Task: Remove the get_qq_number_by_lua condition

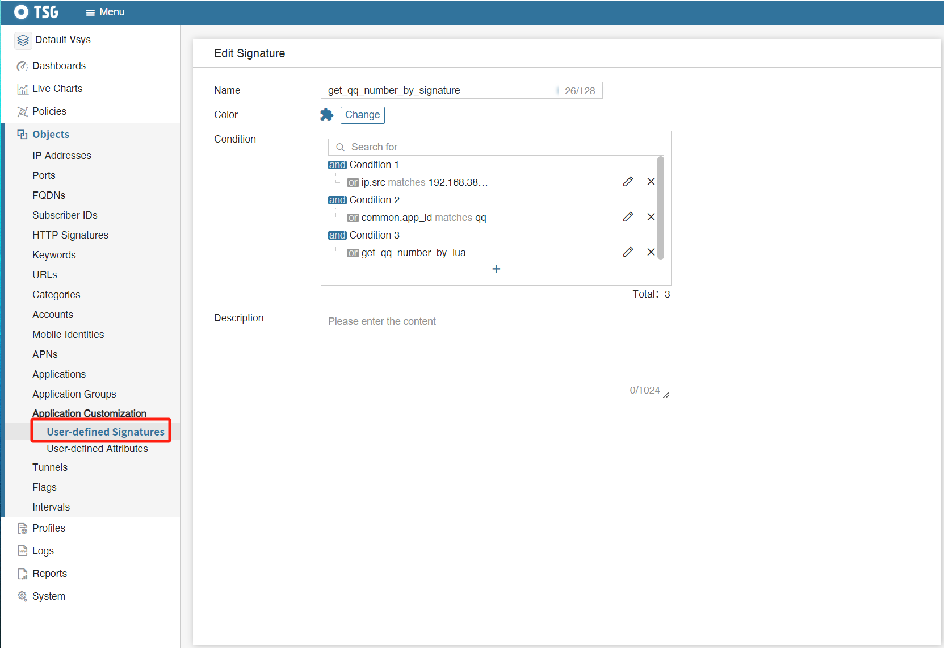Action: (651, 252)
